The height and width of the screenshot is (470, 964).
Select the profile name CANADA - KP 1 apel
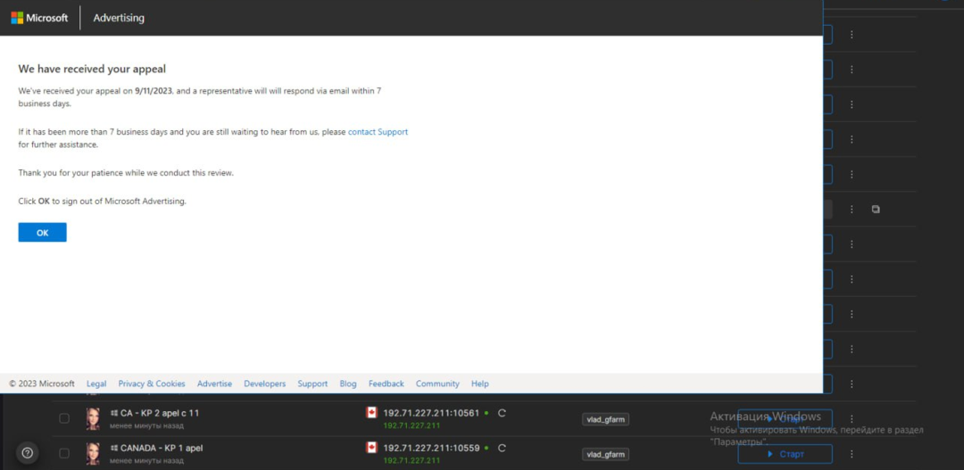162,449
